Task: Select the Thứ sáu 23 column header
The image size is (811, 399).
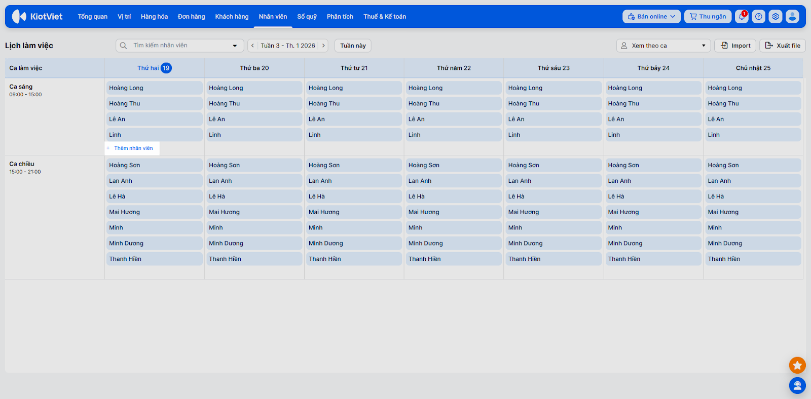Action: point(554,68)
